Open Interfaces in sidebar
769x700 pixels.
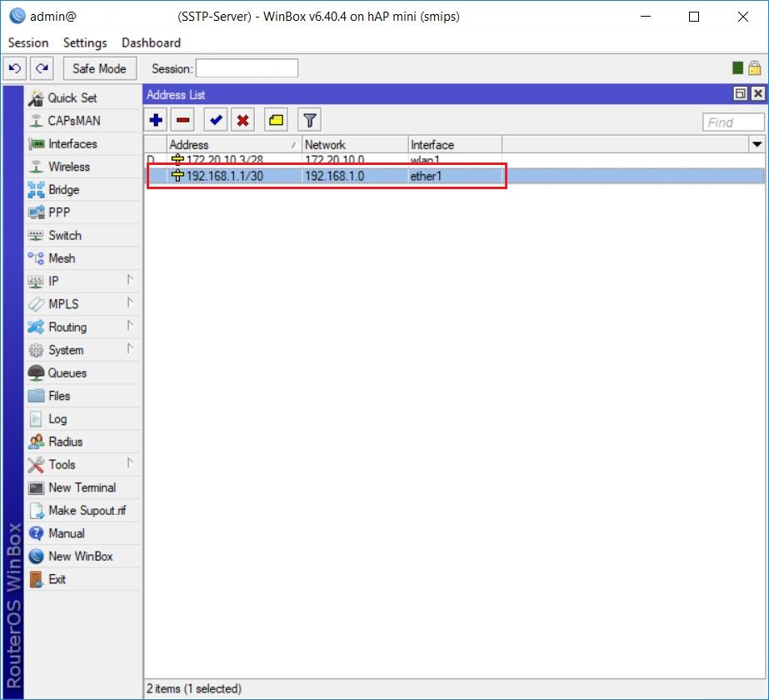[x=83, y=143]
